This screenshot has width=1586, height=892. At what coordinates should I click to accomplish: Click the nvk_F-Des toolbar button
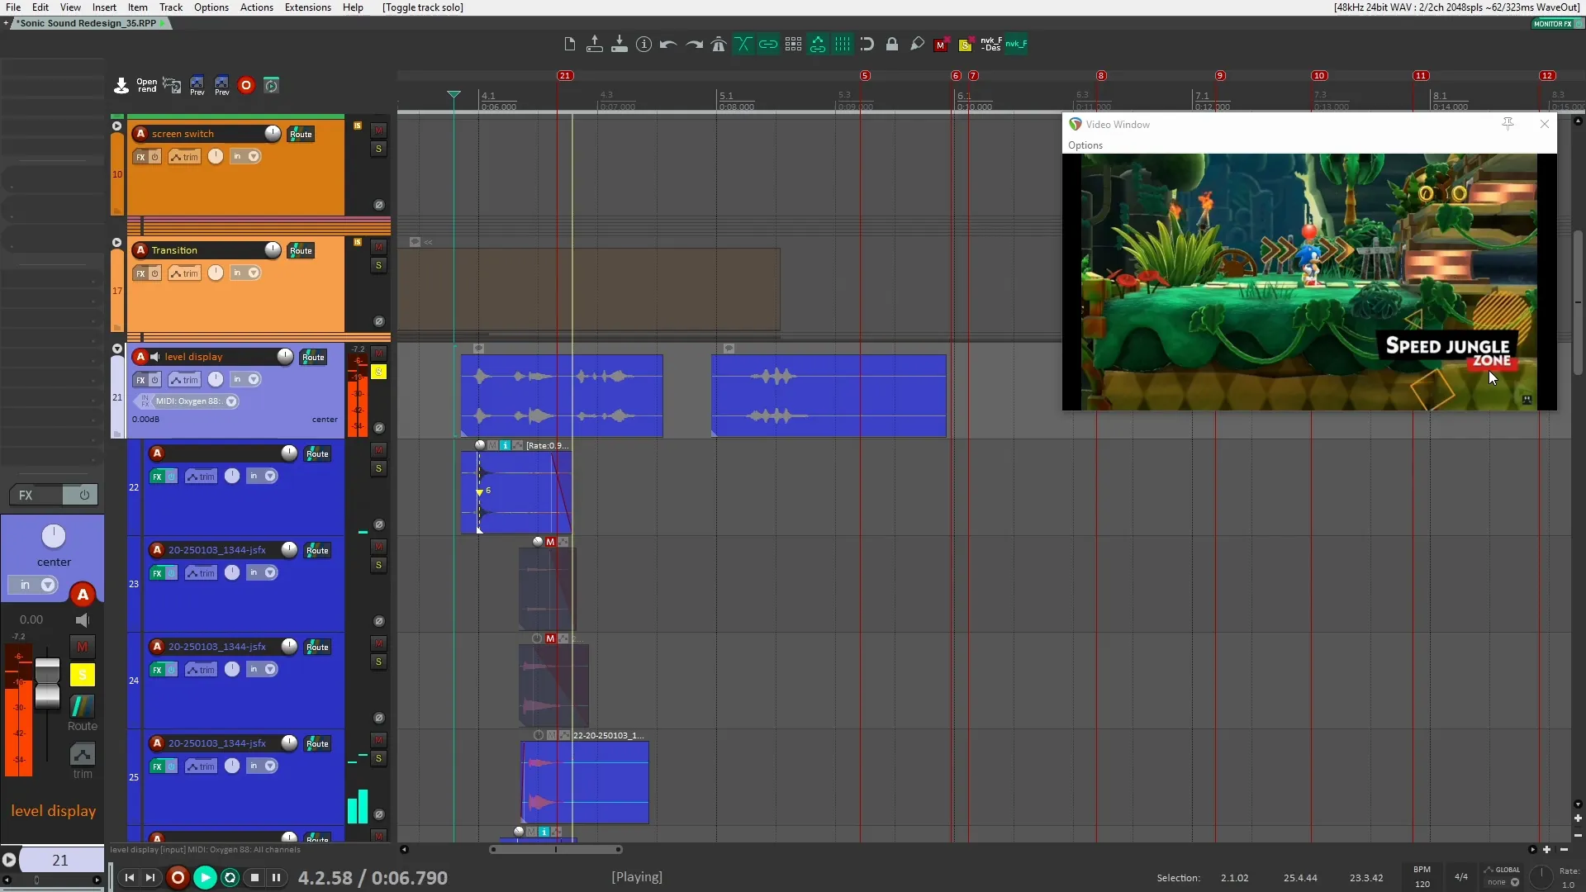point(991,45)
